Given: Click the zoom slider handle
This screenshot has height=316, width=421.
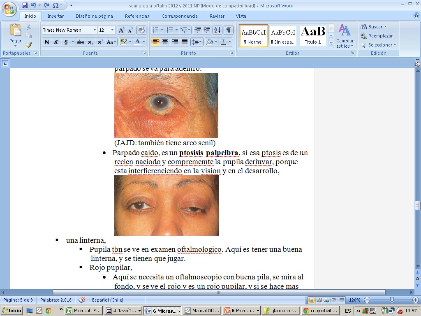Looking at the screenshot, I should click(391, 300).
